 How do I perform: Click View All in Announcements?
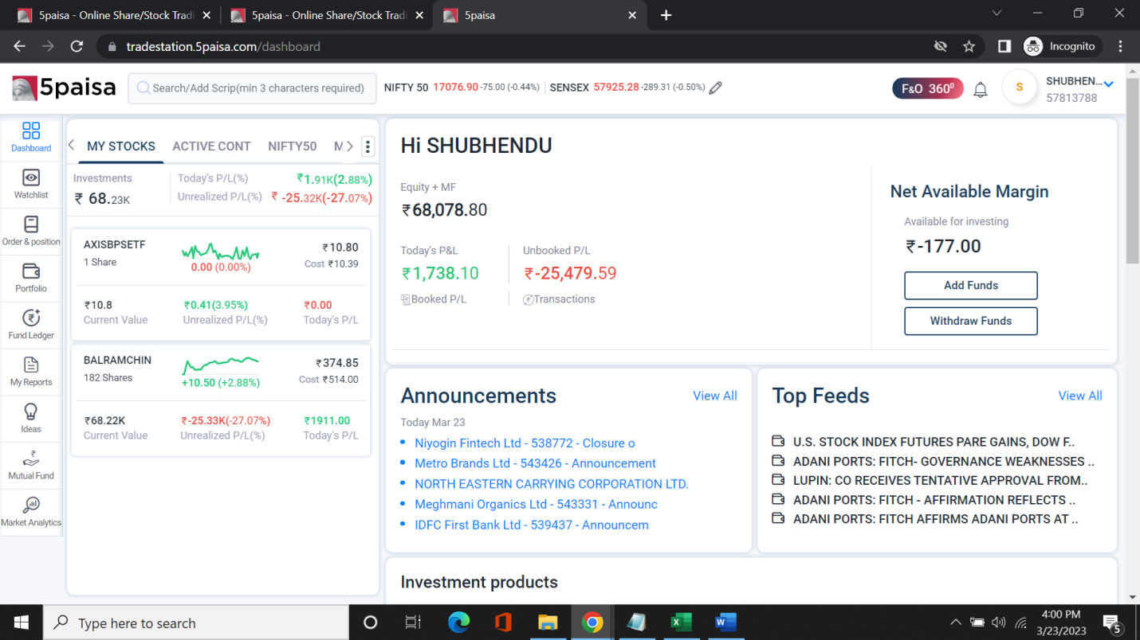pyautogui.click(x=715, y=396)
